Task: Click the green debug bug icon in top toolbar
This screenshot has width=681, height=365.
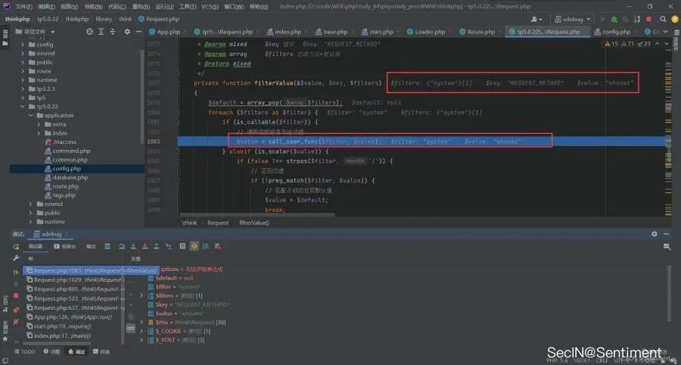Action: point(614,19)
